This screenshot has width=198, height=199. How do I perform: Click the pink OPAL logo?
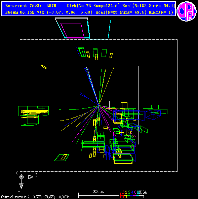(187, 11)
